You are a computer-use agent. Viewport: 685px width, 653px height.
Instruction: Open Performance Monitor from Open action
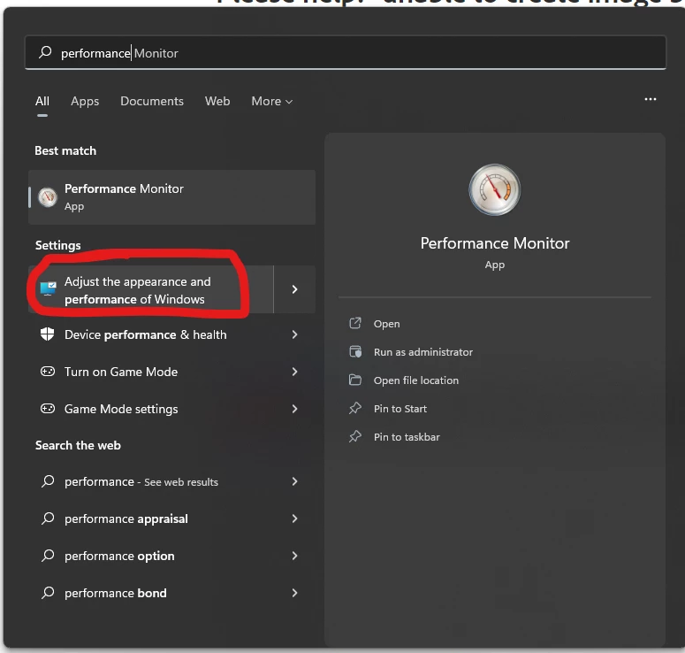tap(386, 324)
